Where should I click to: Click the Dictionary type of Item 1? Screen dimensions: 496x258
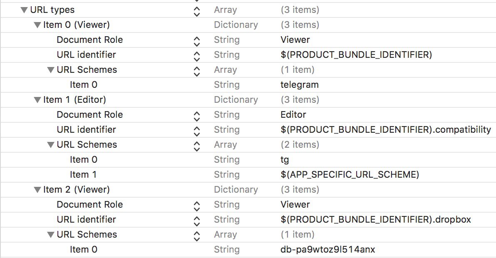[236, 100]
